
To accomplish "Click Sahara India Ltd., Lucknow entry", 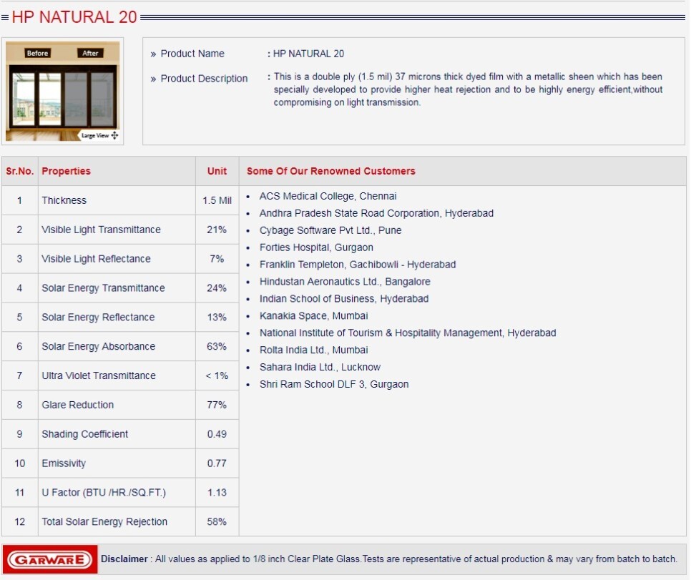I will click(320, 367).
